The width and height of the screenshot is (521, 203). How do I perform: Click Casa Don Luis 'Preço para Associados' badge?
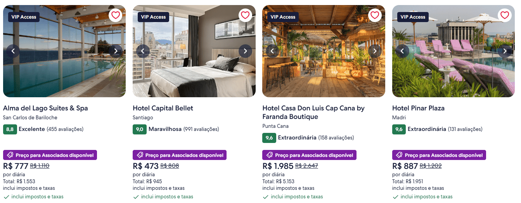[x=309, y=155]
